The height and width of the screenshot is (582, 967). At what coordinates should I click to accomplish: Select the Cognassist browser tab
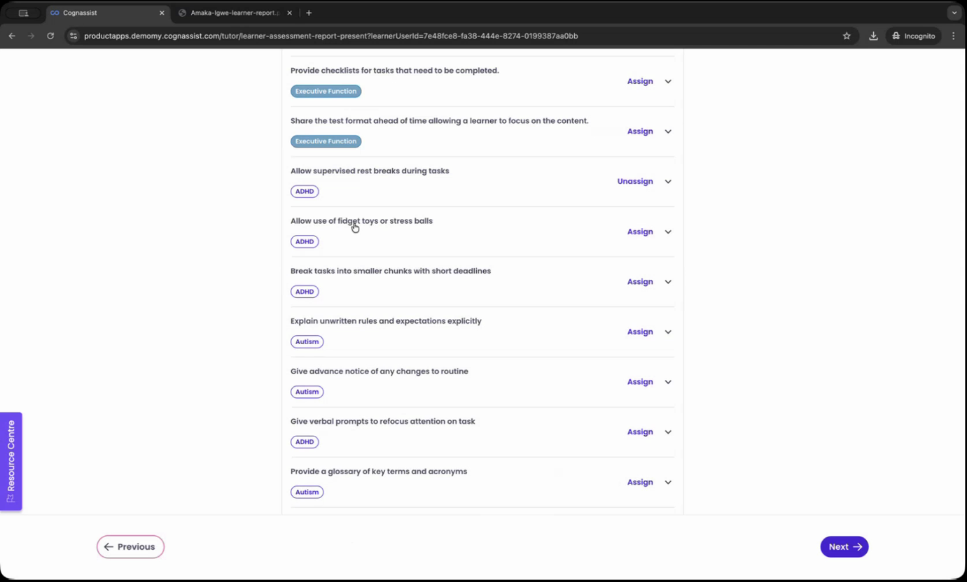coord(105,13)
